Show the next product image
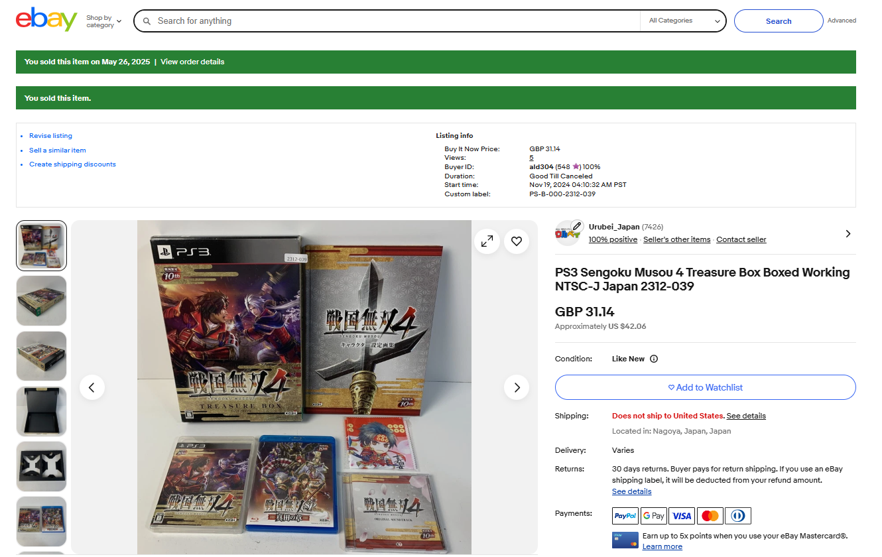Viewport: 882px width, 557px height. pos(517,387)
